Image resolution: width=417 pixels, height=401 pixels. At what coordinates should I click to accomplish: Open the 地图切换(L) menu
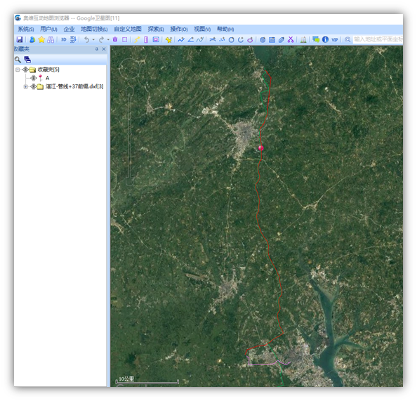[x=94, y=29]
